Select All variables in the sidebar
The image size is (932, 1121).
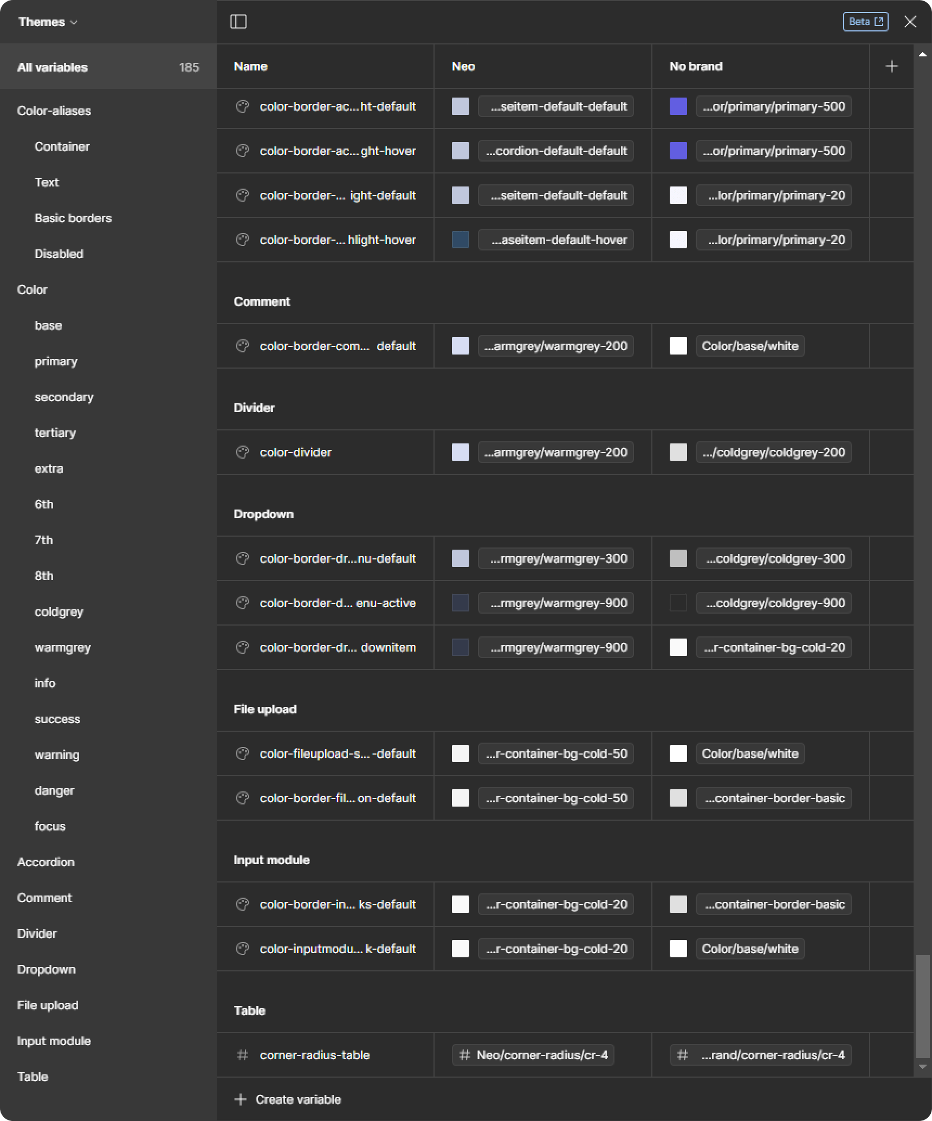coord(53,67)
